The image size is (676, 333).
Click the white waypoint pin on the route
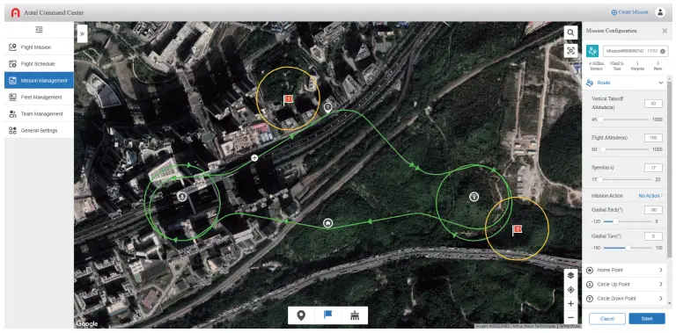(x=328, y=107)
